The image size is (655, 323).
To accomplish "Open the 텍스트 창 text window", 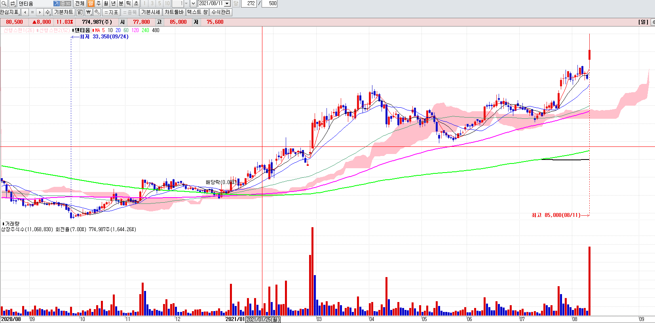I will 197,12.
